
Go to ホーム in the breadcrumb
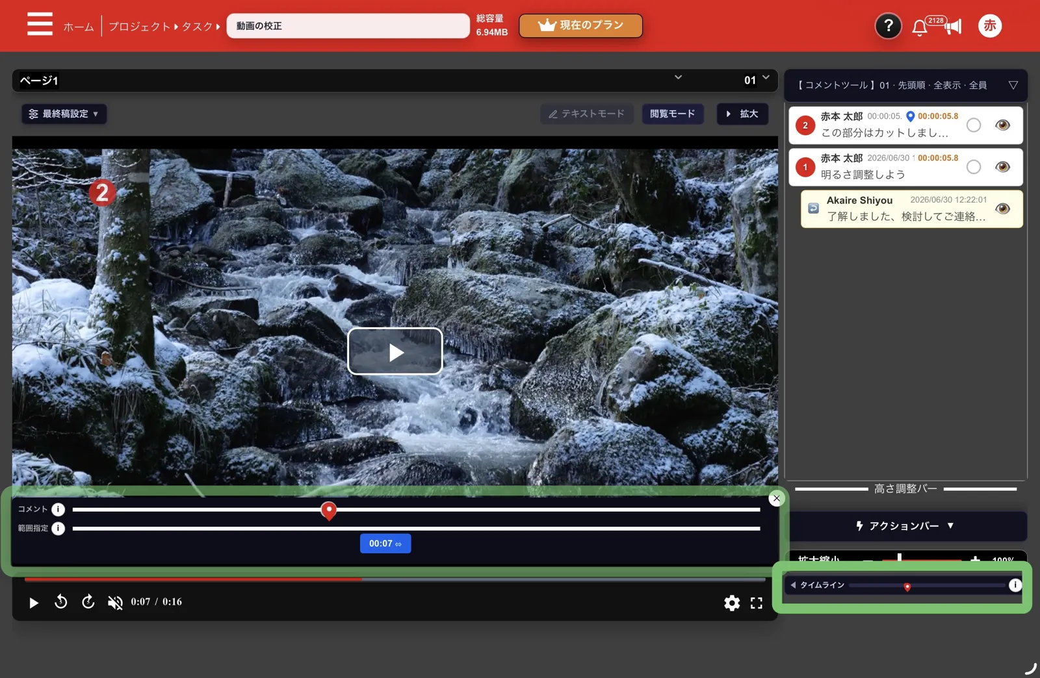78,27
